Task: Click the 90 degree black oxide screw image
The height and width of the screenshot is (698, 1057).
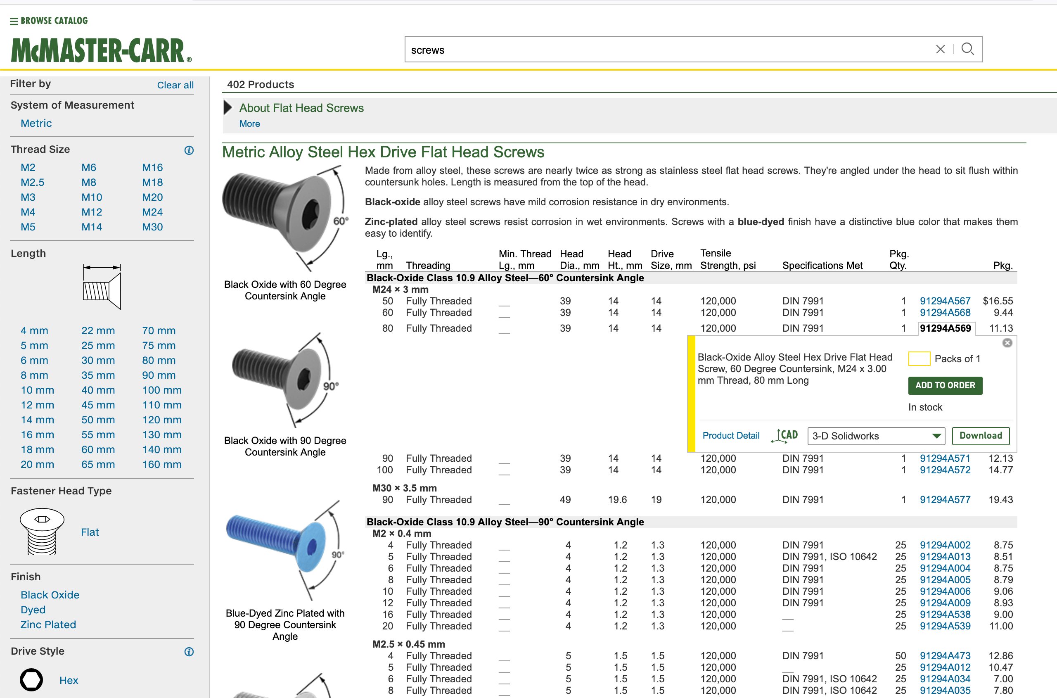Action: coord(285,380)
